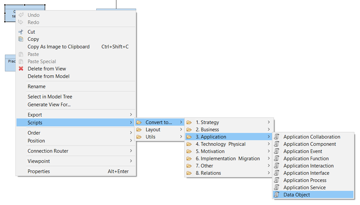This screenshot has height=205, width=360.
Task: Click the Application Interaction script icon
Action: [x=277, y=166]
